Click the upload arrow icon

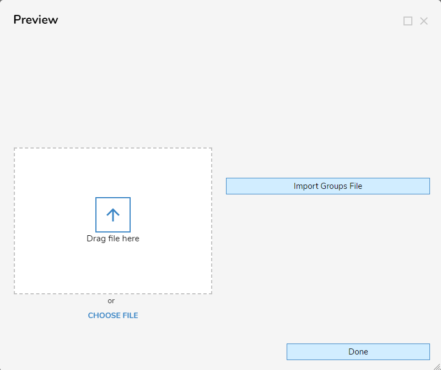[113, 215]
